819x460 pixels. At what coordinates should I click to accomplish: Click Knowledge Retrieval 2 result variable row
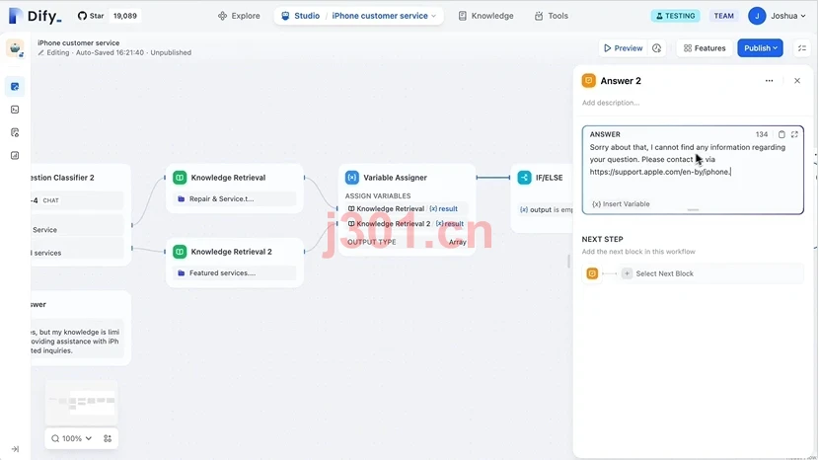click(x=407, y=224)
